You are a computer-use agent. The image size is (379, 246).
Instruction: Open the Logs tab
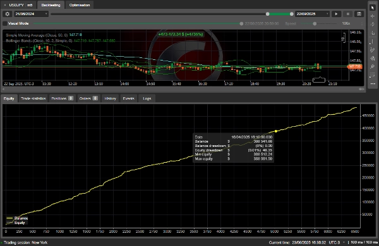pyautogui.click(x=147, y=98)
